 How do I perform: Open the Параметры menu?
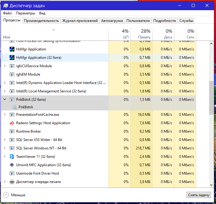(25, 13)
